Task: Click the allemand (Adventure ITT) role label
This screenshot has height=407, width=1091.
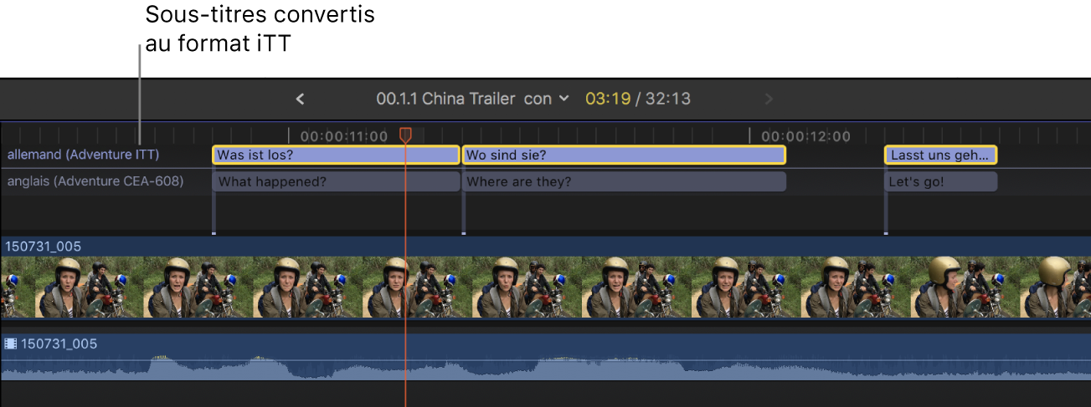Action: (x=83, y=155)
